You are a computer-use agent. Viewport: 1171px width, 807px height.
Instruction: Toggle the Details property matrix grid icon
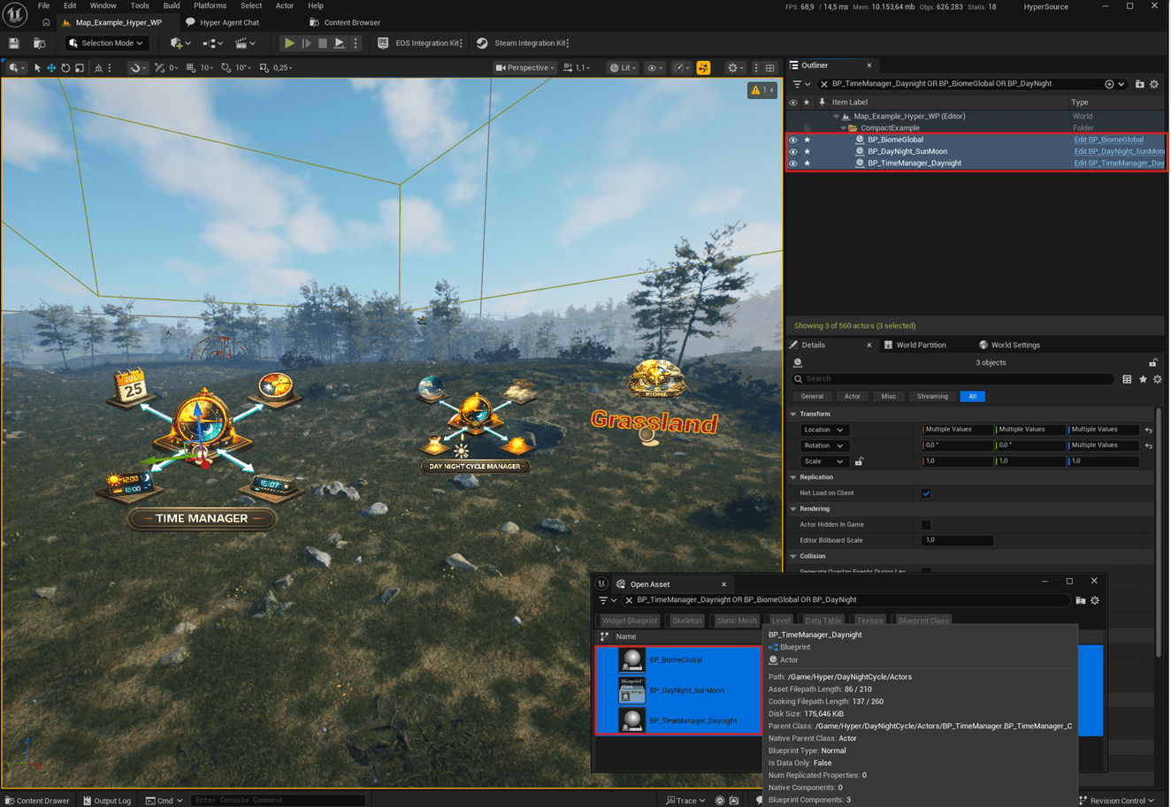[x=1127, y=379]
